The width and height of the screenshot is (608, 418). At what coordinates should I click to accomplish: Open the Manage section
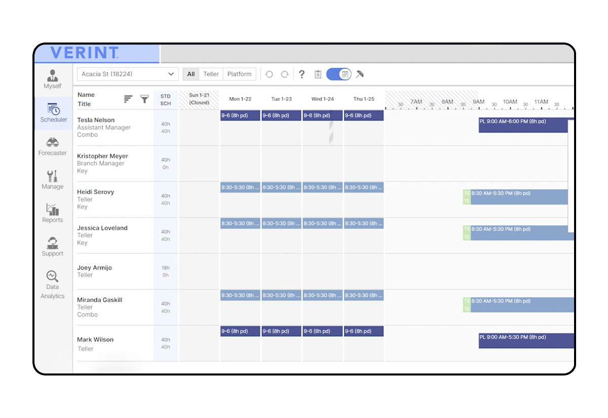(x=52, y=180)
